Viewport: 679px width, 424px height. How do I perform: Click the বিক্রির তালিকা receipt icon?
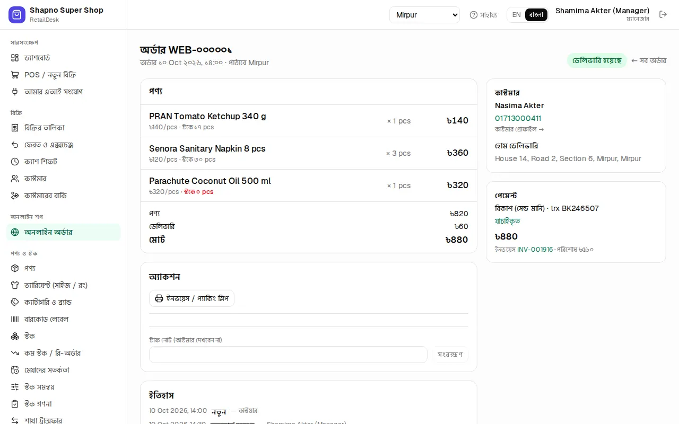pyautogui.click(x=15, y=128)
